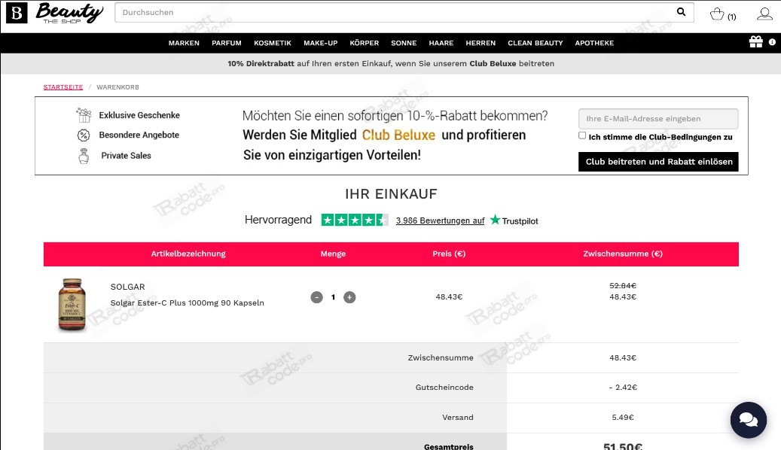The image size is (781, 450).
Task: Click the Exklusive Geschenke gift icon
Action: point(84,115)
